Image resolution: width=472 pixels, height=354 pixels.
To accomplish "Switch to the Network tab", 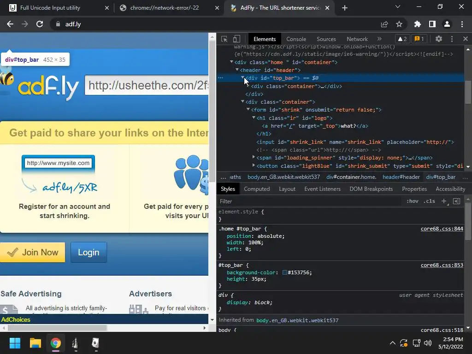I will coord(357,39).
